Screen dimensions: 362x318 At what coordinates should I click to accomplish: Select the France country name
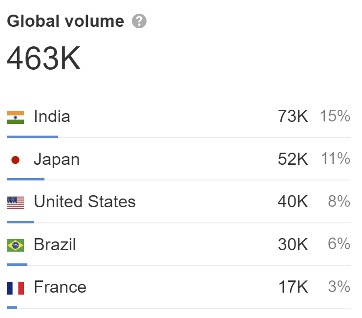(60, 287)
